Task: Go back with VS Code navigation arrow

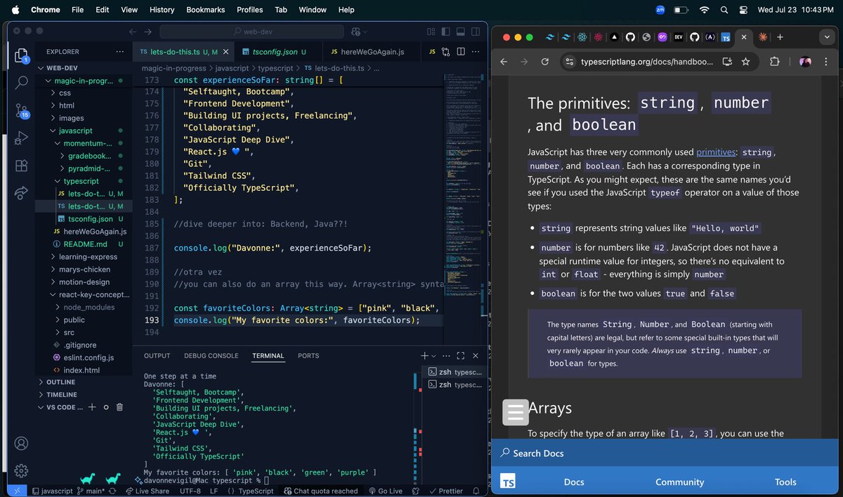Action: tap(133, 32)
